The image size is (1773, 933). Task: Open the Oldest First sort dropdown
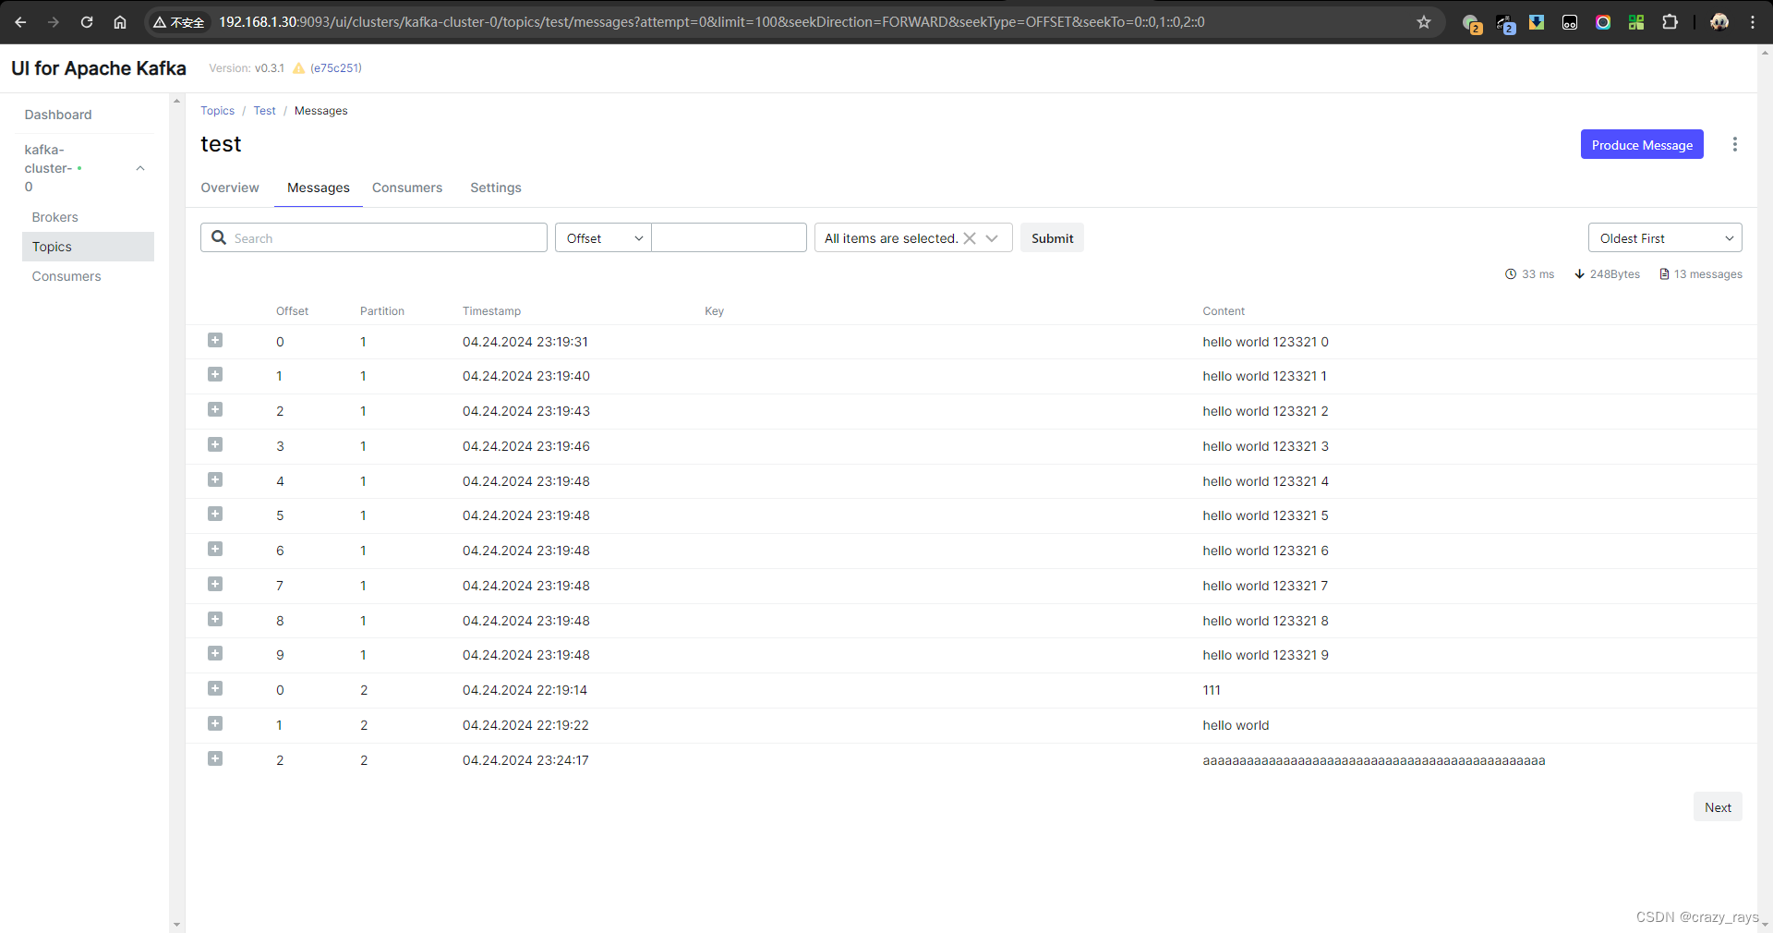click(x=1665, y=238)
